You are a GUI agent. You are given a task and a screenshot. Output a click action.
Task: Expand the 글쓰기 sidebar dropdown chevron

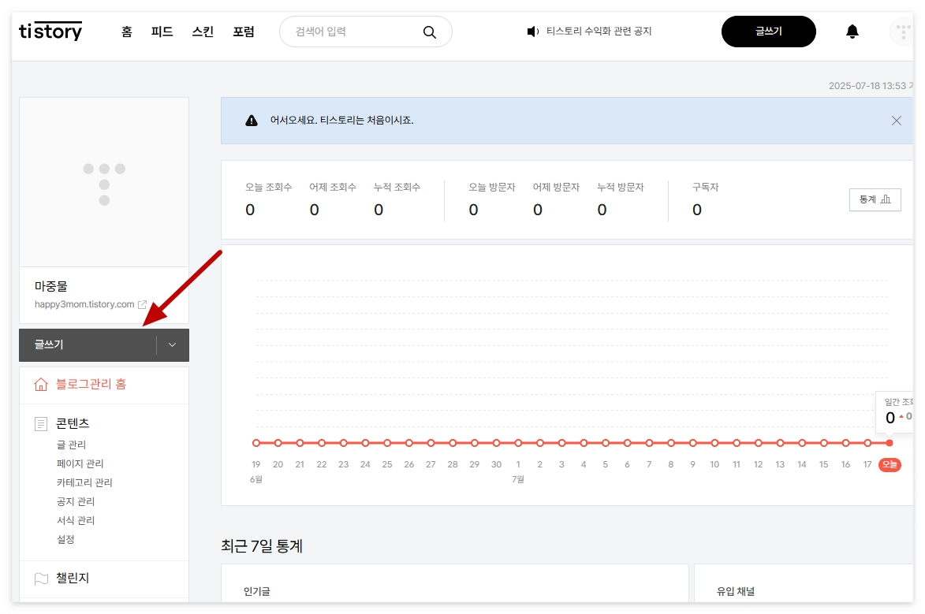(x=171, y=344)
